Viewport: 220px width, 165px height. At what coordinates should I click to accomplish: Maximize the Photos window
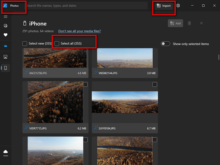tap(203, 5)
